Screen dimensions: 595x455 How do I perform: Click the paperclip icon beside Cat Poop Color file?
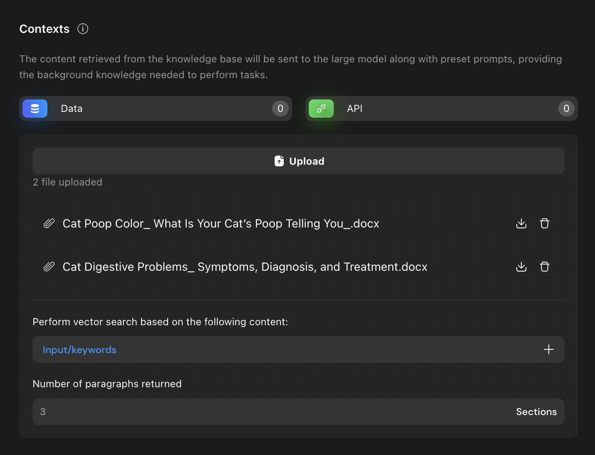(x=49, y=223)
